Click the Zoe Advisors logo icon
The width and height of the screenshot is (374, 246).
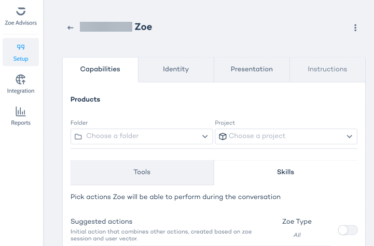tap(21, 11)
